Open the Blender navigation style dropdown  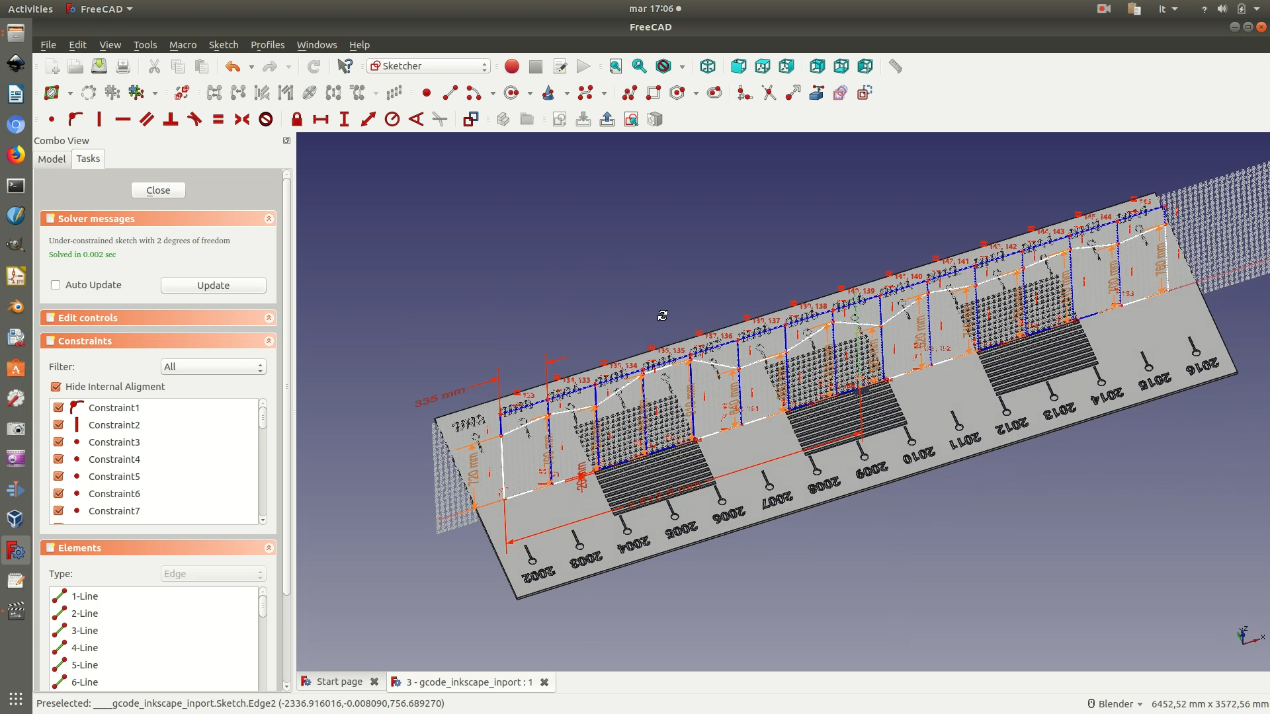click(1116, 704)
